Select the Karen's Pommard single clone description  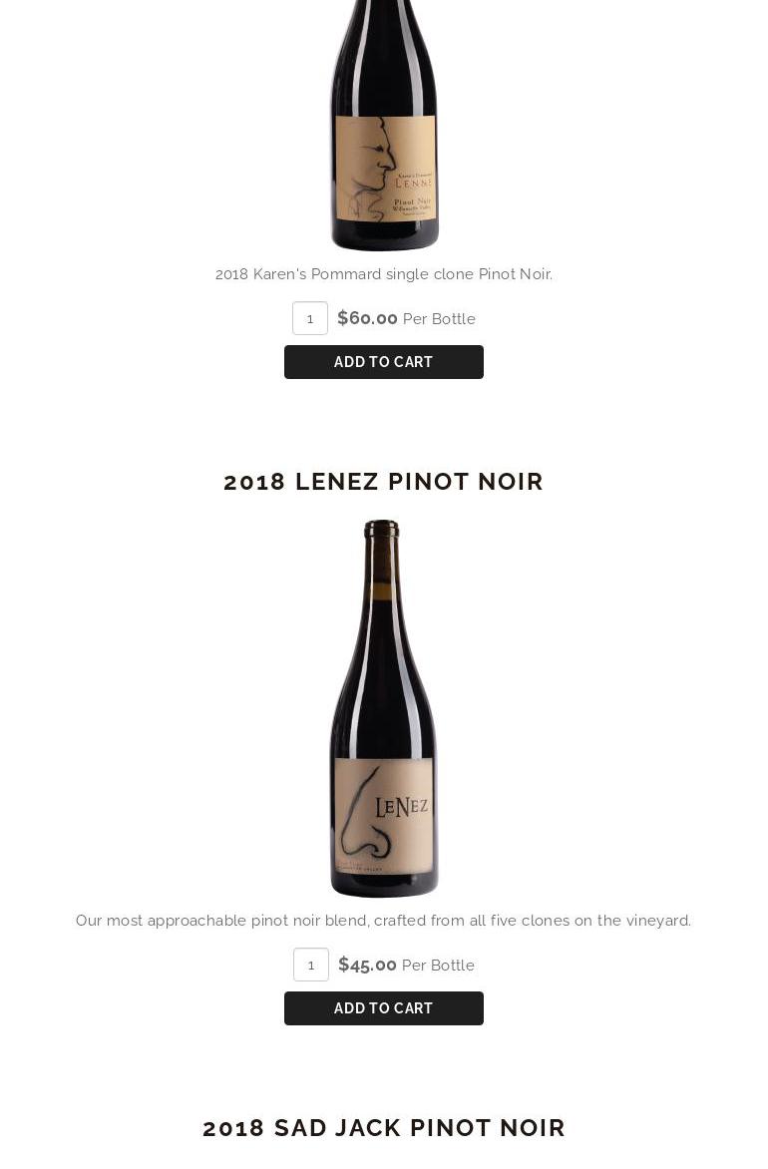tap(384, 274)
